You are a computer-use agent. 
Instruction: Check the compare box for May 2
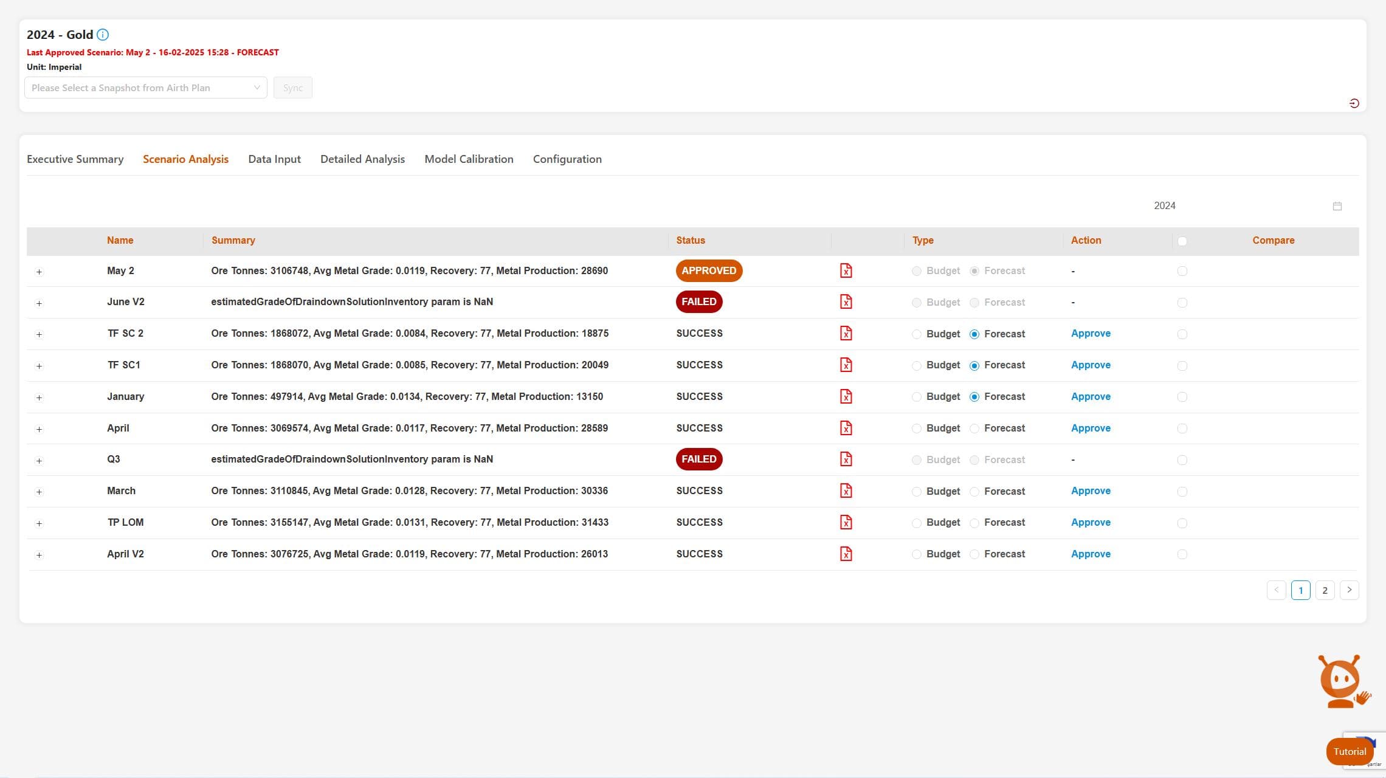(x=1182, y=271)
